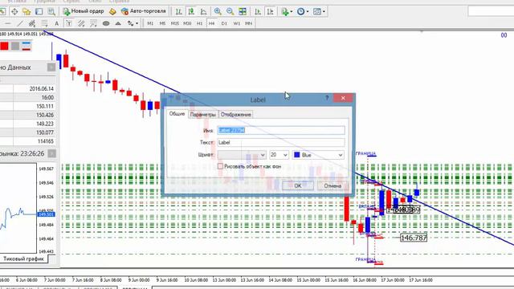Click the 114165 volume value in Data Window
Screen dimensions: 514x289
tap(46, 141)
